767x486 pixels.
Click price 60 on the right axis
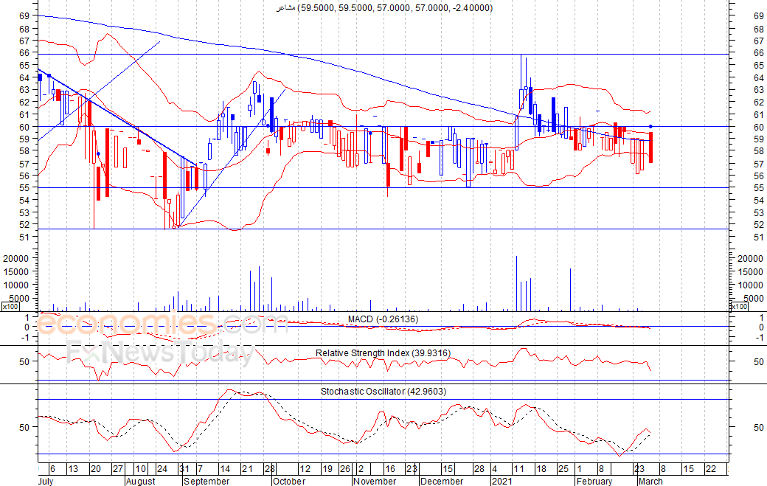tap(759, 127)
